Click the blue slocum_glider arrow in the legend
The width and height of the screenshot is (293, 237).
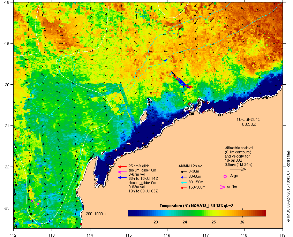point(122,177)
